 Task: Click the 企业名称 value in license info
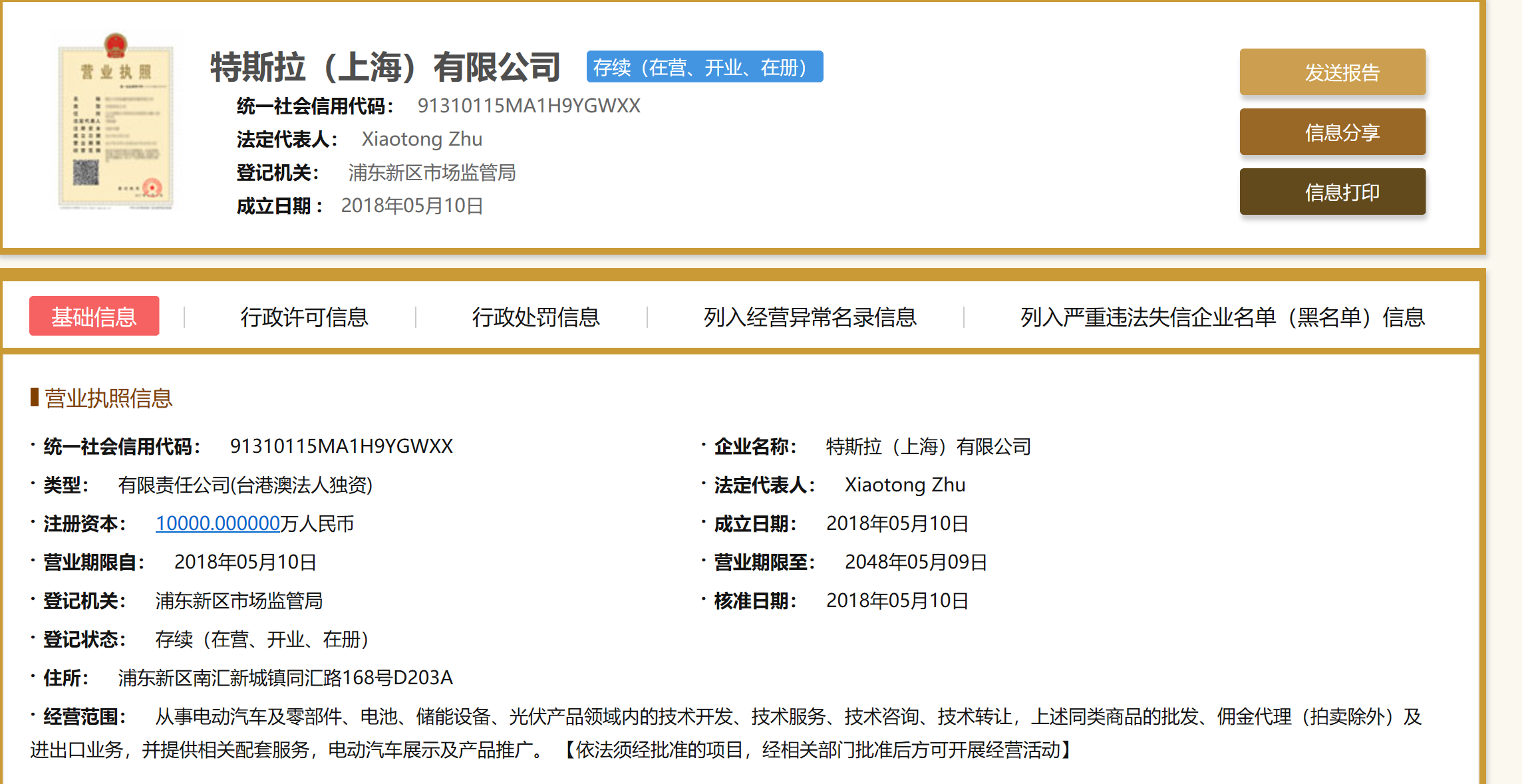coord(928,446)
